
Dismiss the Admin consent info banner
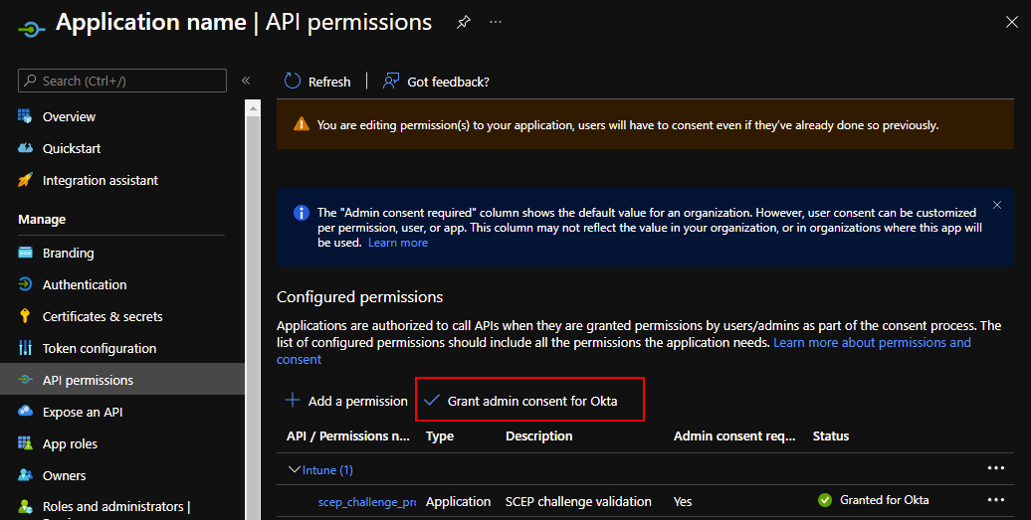(997, 205)
